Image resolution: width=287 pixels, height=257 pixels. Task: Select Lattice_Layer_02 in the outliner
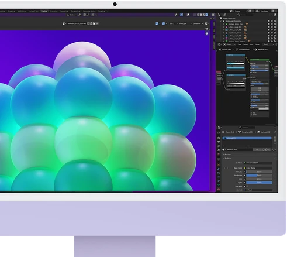pos(235,30)
